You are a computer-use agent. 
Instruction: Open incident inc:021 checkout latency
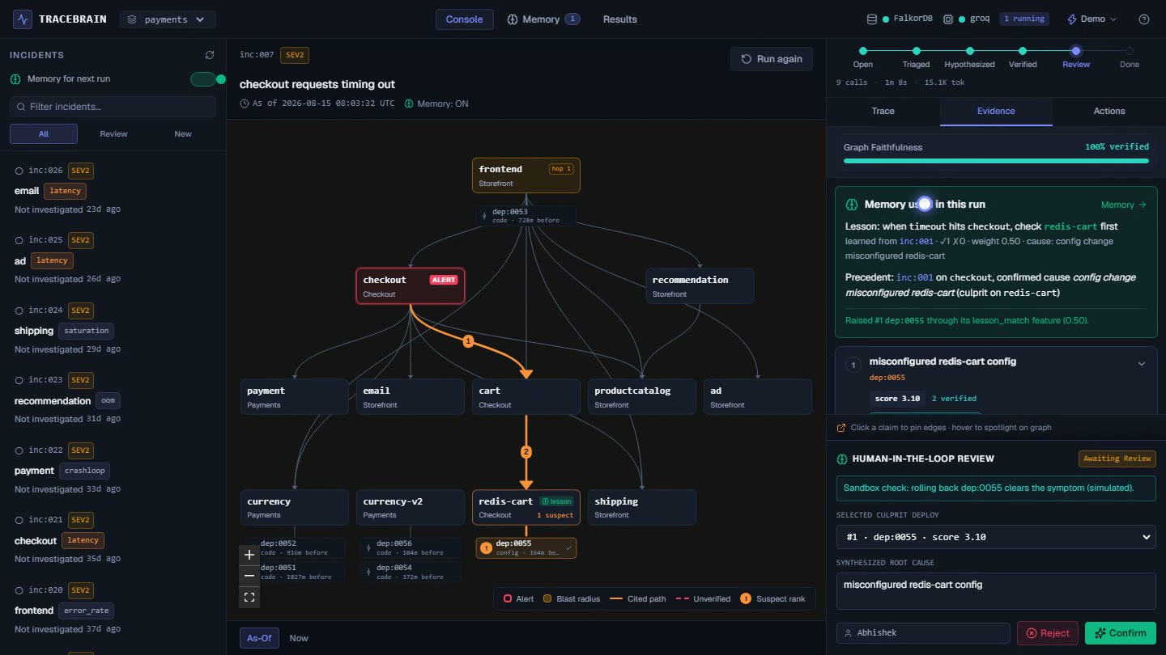[113, 539]
